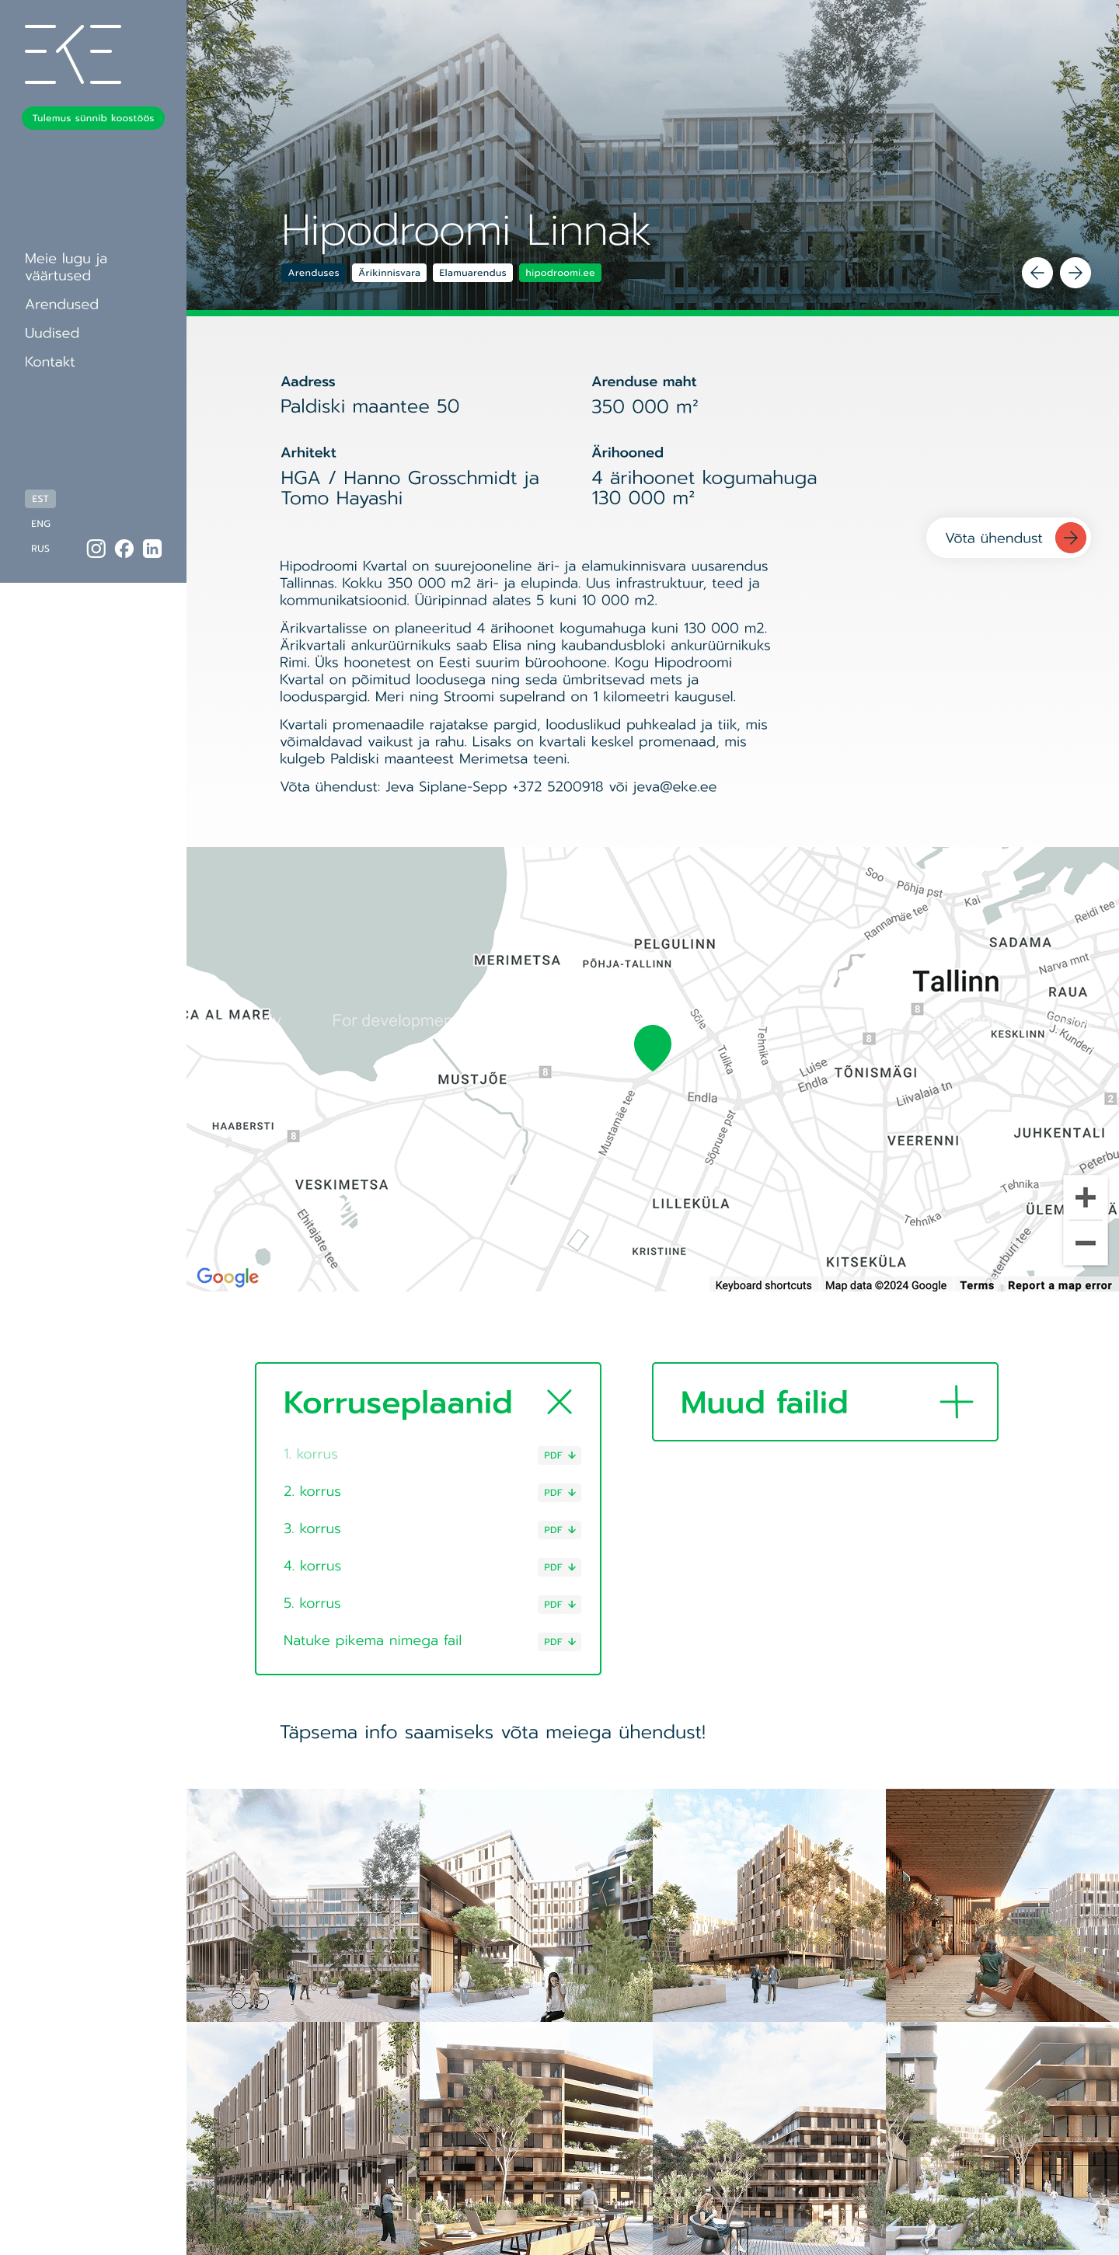
Task: Switch language to ENG
Action: (x=40, y=524)
